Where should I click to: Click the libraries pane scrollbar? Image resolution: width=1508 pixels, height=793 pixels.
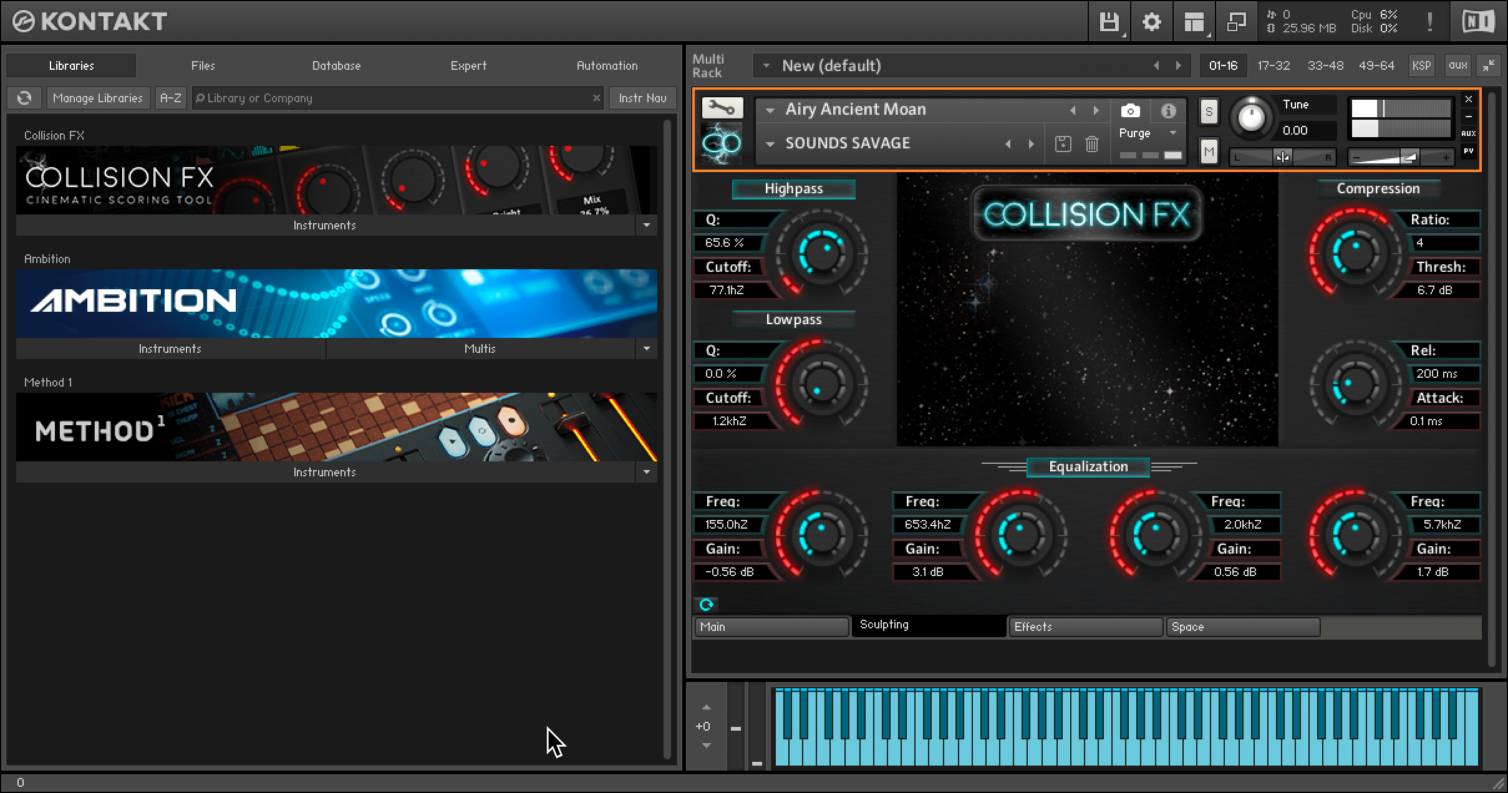pyautogui.click(x=667, y=440)
